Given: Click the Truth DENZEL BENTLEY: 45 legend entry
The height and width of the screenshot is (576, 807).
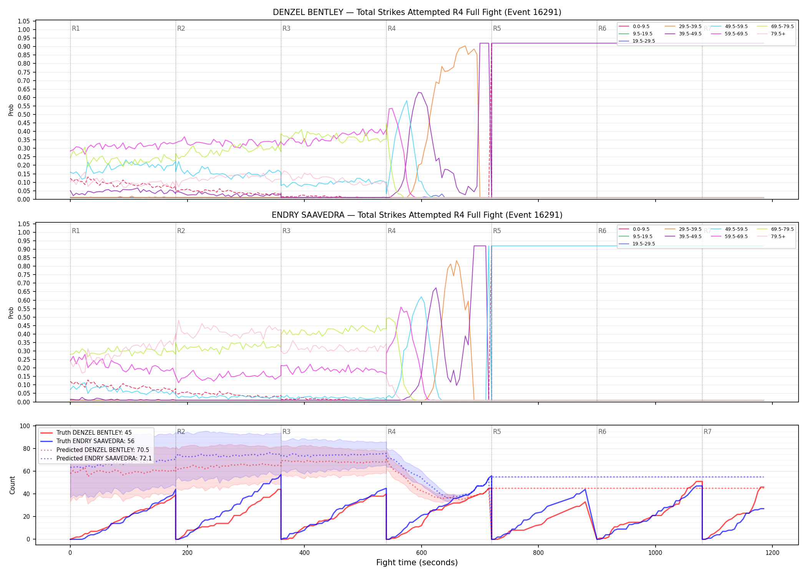Looking at the screenshot, I should click(x=86, y=433).
